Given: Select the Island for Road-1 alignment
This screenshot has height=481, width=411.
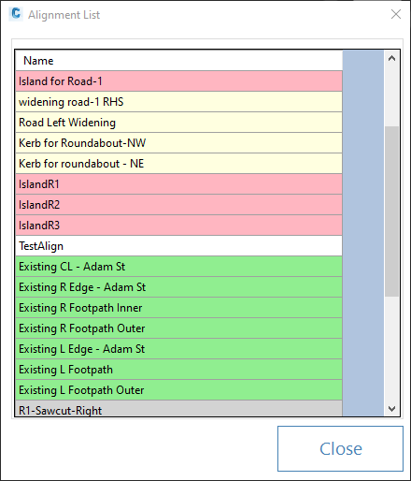Looking at the screenshot, I should point(179,81).
